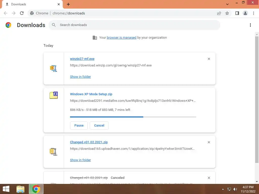Click the Chrome taskbar icon

[x=36, y=189]
